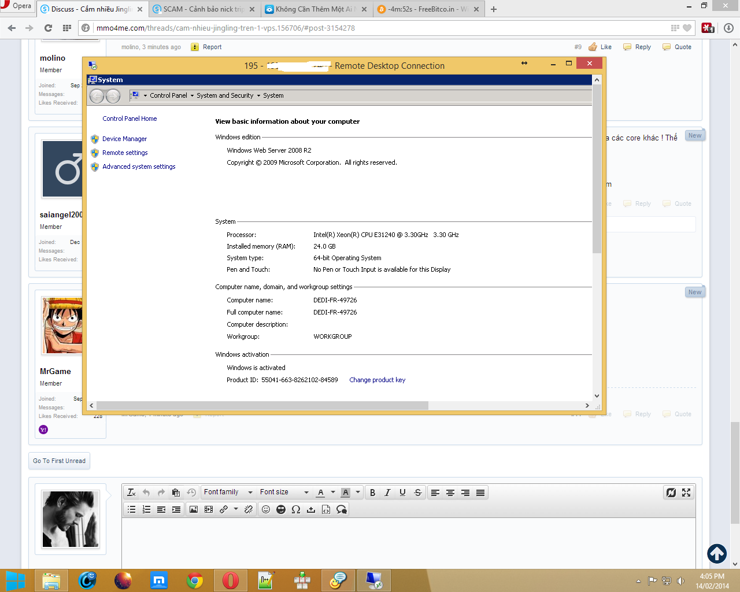
Task: Open Remote settings link
Action: click(125, 153)
